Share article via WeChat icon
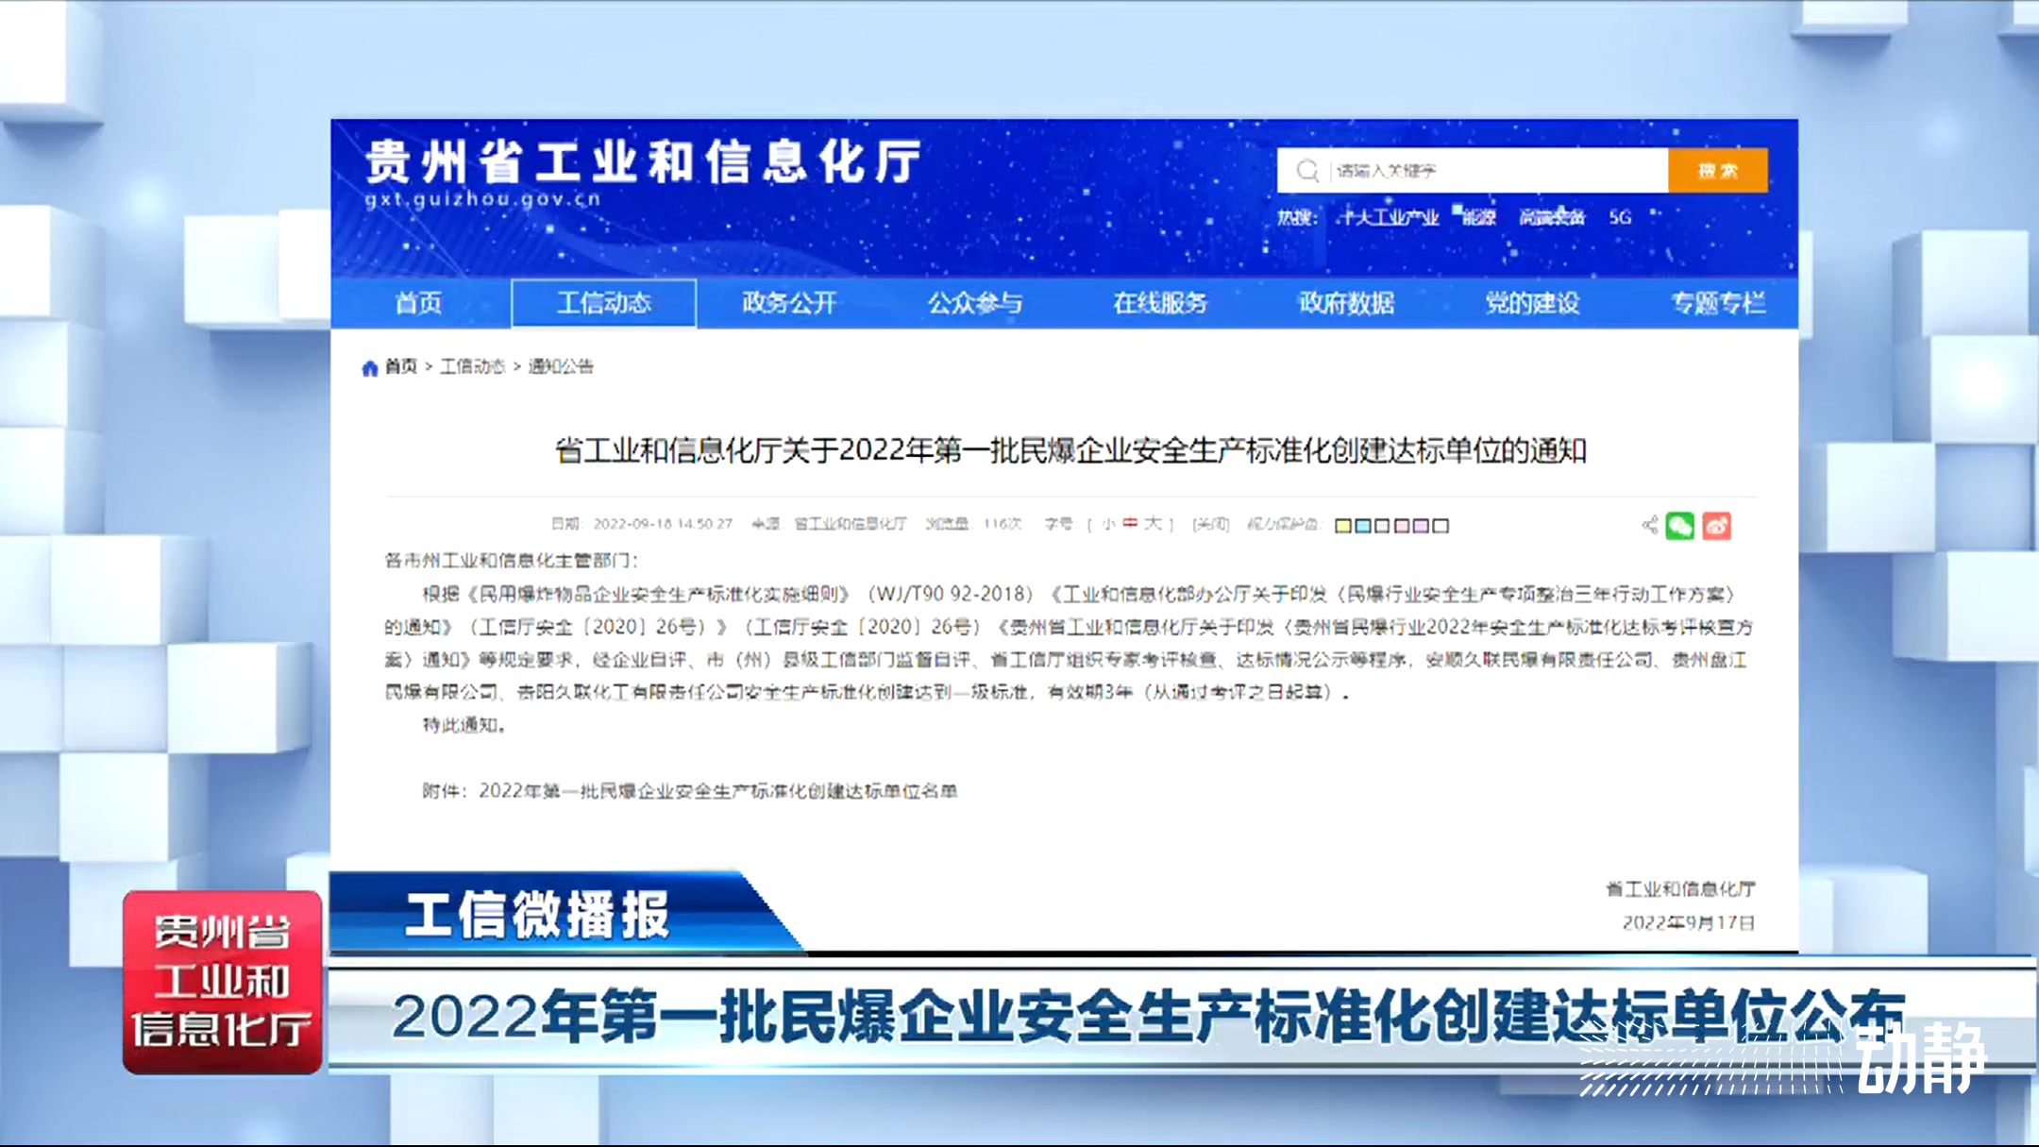This screenshot has width=2039, height=1147. point(1680,526)
